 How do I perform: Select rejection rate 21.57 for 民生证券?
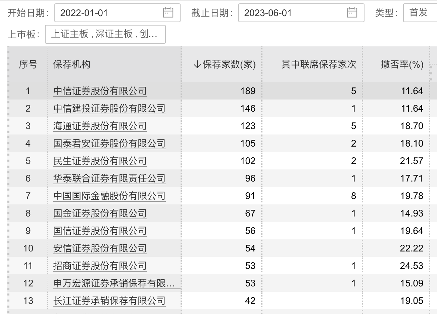[x=412, y=161]
